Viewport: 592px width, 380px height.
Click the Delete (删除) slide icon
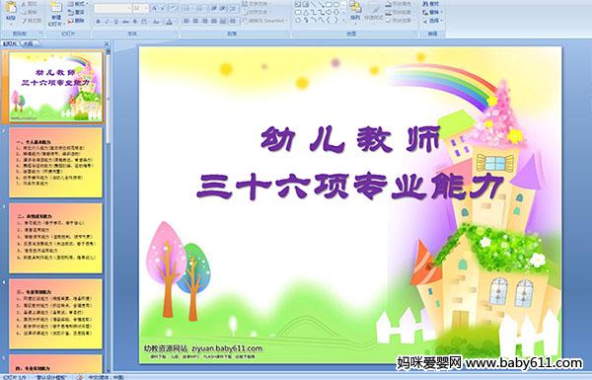coord(71,21)
